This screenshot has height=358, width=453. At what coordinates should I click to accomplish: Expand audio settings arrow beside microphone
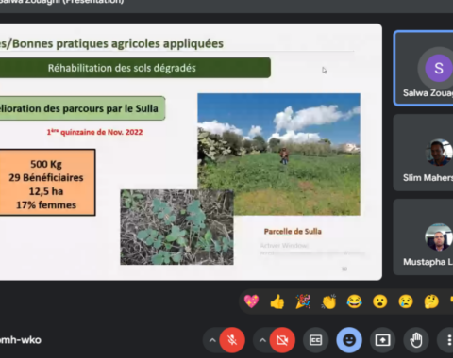[212, 340]
